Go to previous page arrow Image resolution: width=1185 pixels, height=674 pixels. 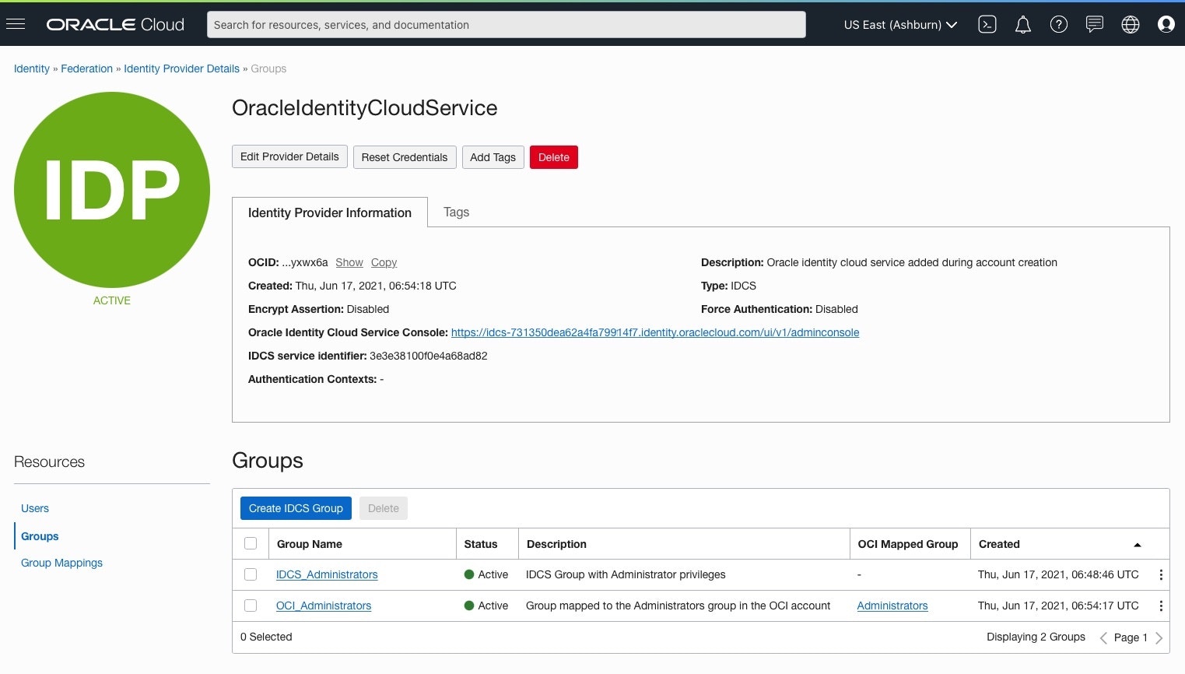point(1103,638)
